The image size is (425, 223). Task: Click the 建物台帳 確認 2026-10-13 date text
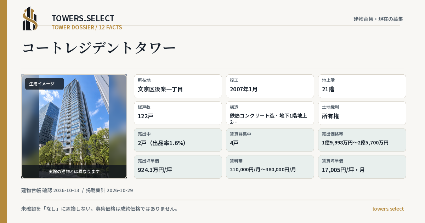click(x=50, y=190)
